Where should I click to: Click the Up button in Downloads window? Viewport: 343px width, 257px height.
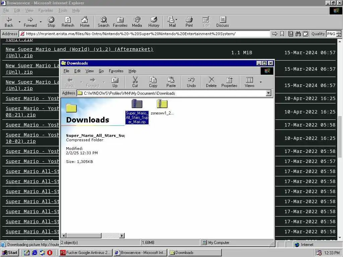pos(115,82)
